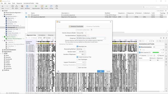Select the Phylogenetics folder

click(11, 27)
